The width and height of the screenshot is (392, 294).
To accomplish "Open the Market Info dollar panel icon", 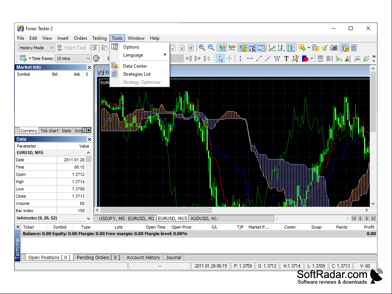I will tap(243, 48).
